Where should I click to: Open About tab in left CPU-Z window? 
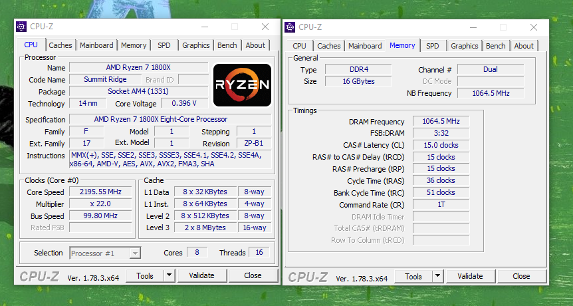coord(255,45)
